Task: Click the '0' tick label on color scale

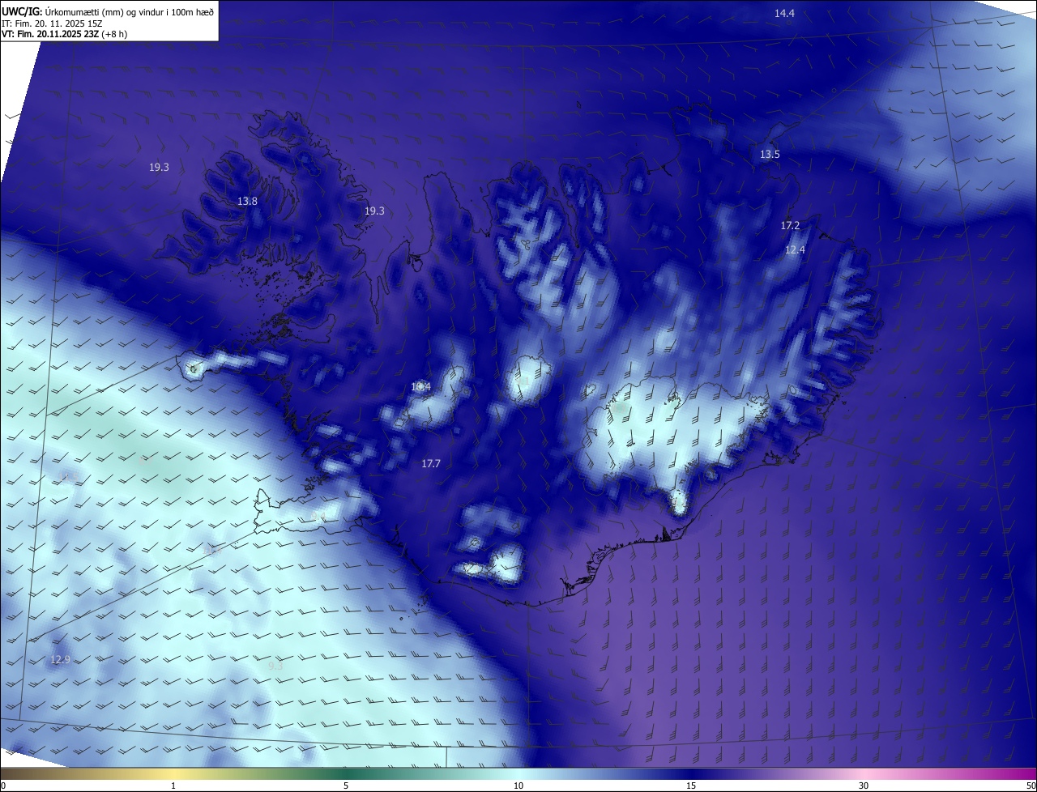Action: [3, 786]
